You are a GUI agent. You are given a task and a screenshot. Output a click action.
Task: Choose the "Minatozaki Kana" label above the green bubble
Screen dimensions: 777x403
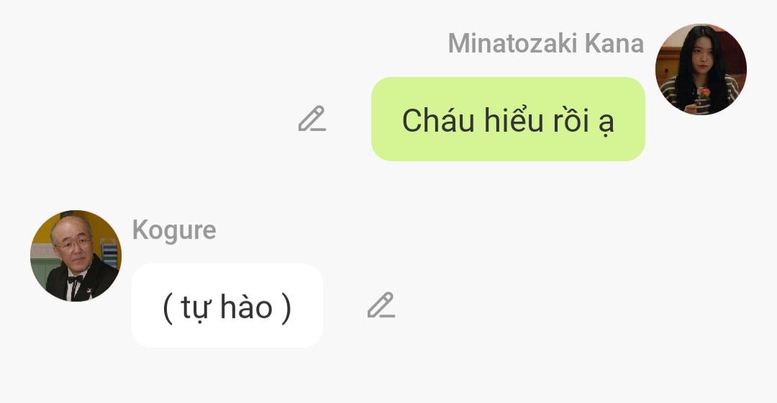click(x=545, y=44)
